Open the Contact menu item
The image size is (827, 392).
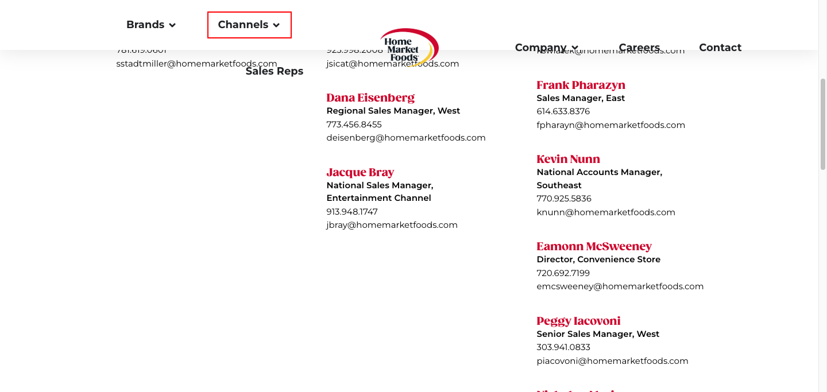pos(720,48)
